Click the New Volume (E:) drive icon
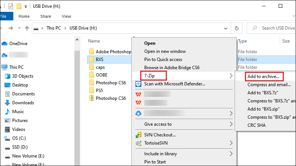The width and height of the screenshot is (296, 166). 7,156
